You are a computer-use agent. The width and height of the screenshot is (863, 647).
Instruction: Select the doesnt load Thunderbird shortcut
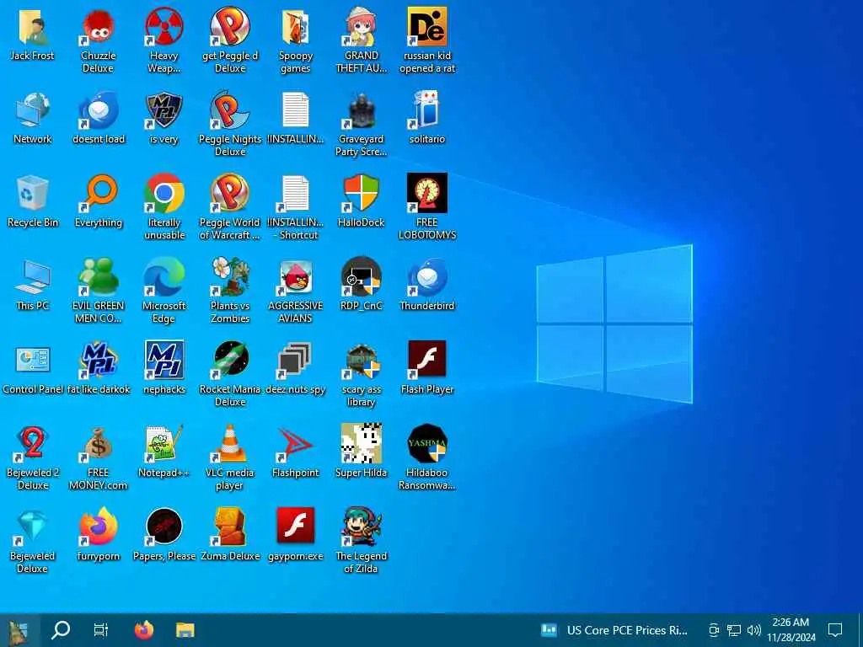pyautogui.click(x=98, y=110)
